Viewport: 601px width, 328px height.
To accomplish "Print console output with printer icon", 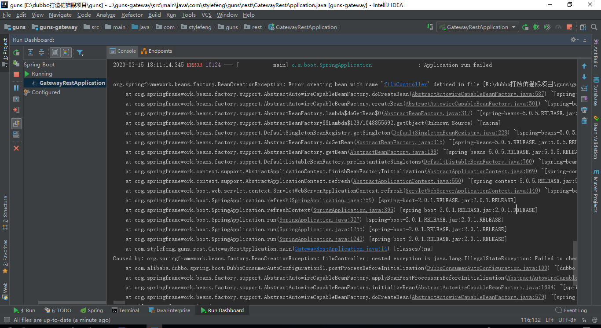I will pos(584,110).
